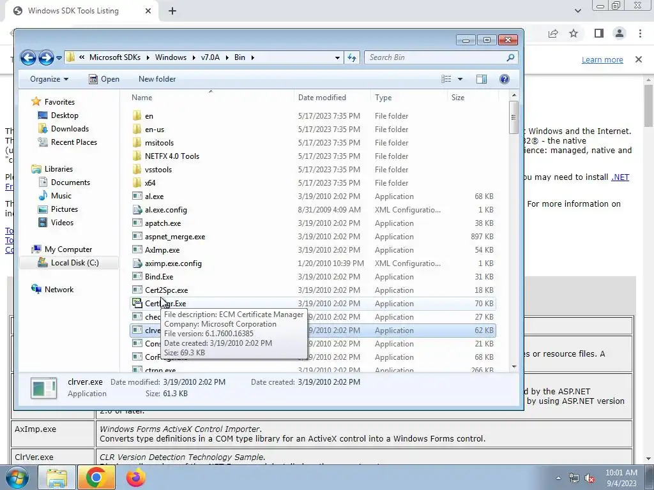The width and height of the screenshot is (654, 490).
Task: Click the muted volume tray icon
Action: 589,479
